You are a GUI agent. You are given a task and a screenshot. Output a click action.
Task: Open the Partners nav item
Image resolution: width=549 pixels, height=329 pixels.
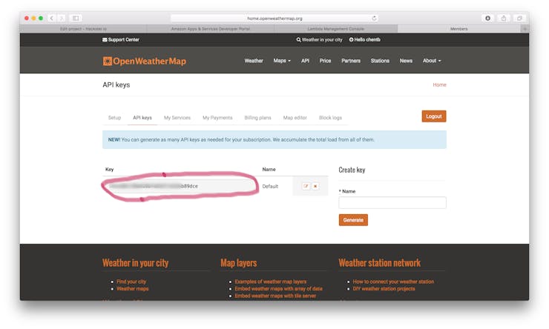[351, 61]
